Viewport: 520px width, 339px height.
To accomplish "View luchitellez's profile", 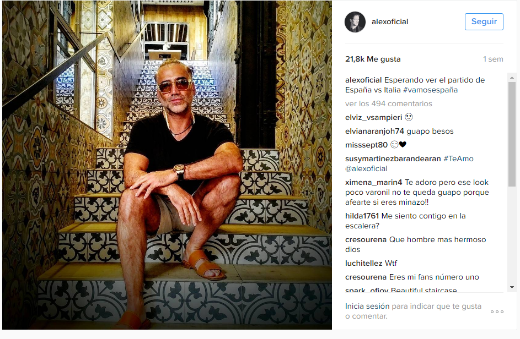I will [363, 264].
